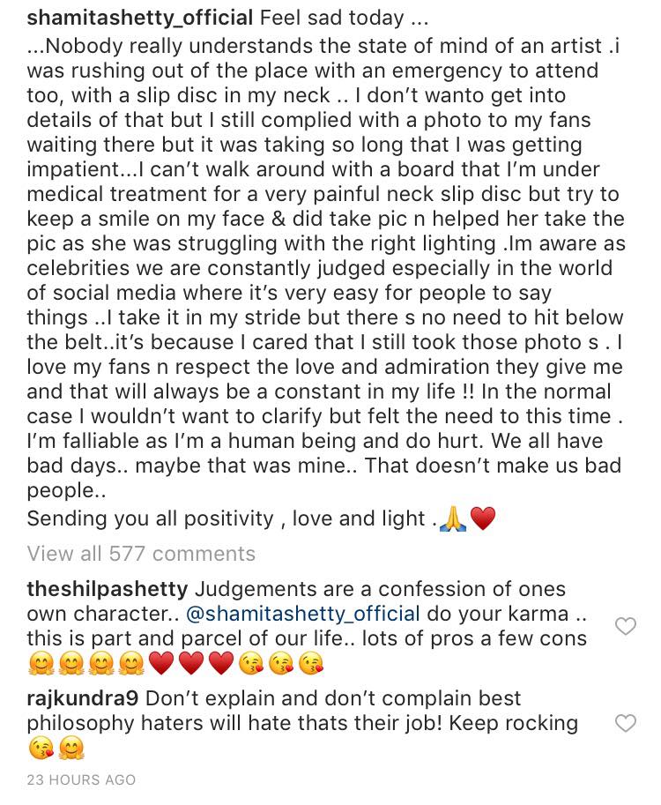The image size is (661, 805).
Task: Open theshilpashetty's profile from commenter name
Action: click(108, 589)
